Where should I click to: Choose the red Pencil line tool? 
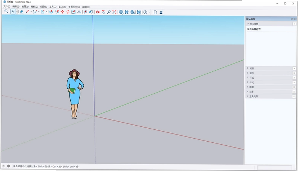point(28,12)
